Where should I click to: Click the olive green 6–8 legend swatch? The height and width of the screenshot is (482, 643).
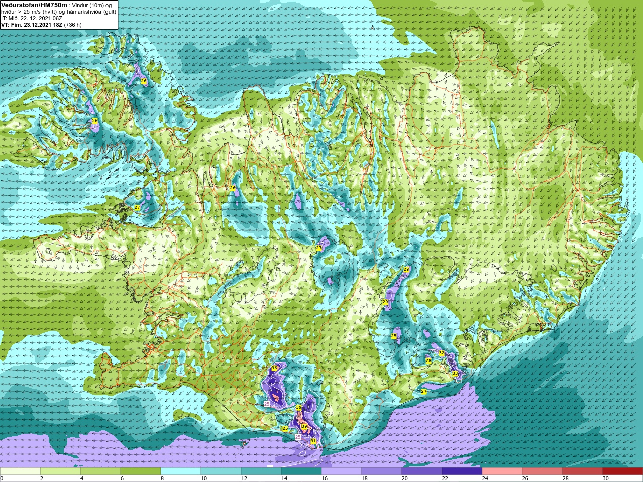click(141, 471)
